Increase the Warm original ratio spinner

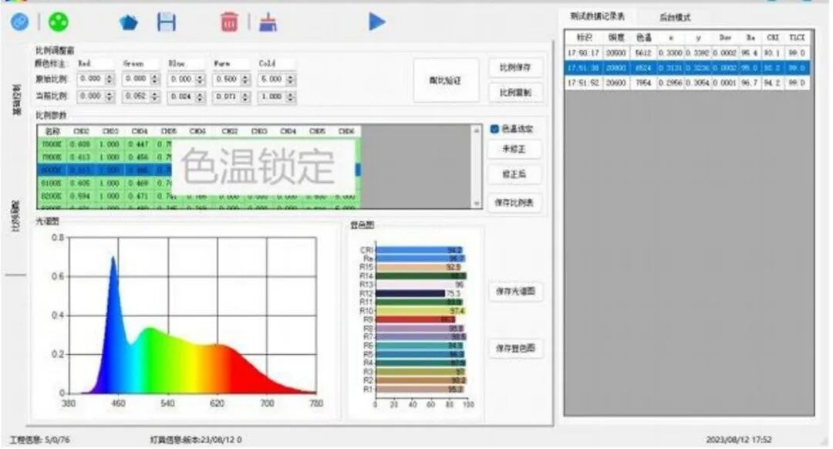(245, 76)
